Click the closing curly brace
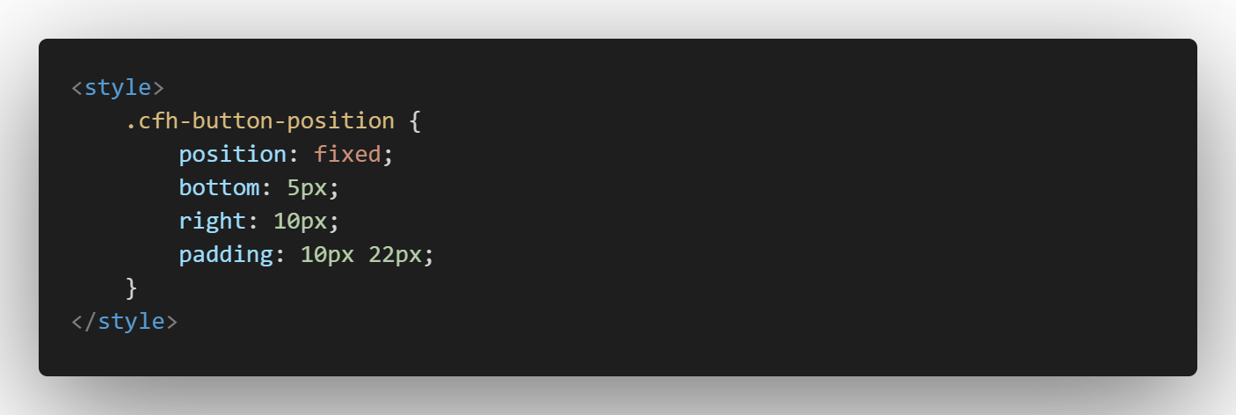The height and width of the screenshot is (415, 1236). point(132,288)
